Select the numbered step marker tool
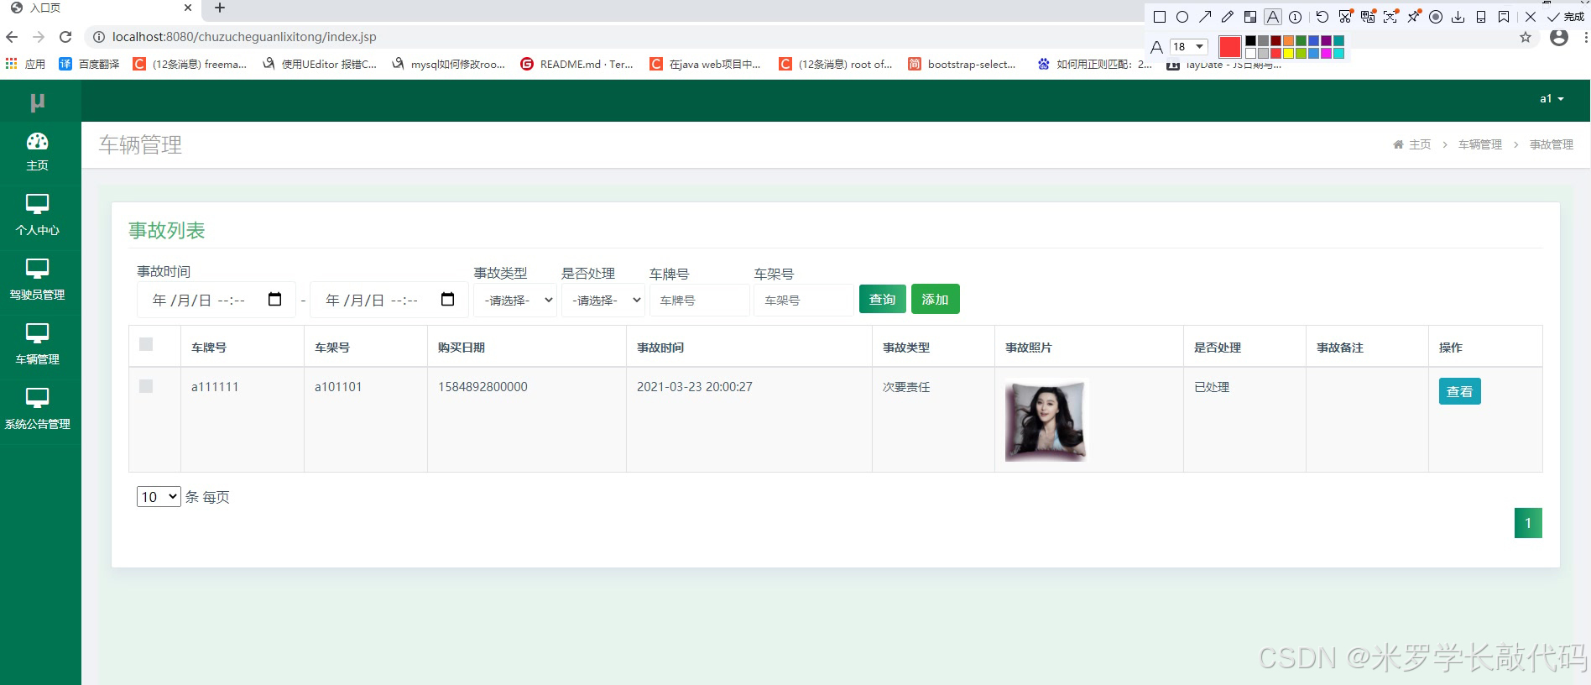 click(1296, 17)
